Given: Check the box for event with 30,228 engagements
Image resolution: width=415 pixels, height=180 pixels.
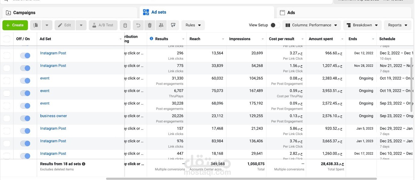Looking at the screenshot, I should coord(7,106).
